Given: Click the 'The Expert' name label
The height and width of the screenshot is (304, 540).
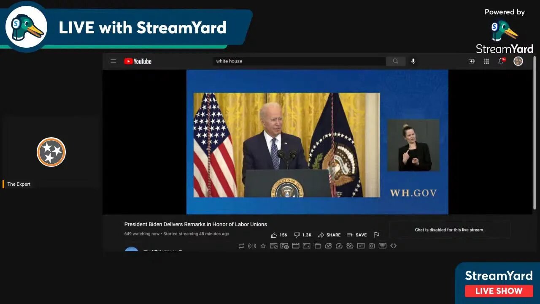Looking at the screenshot, I should pyautogui.click(x=19, y=184).
